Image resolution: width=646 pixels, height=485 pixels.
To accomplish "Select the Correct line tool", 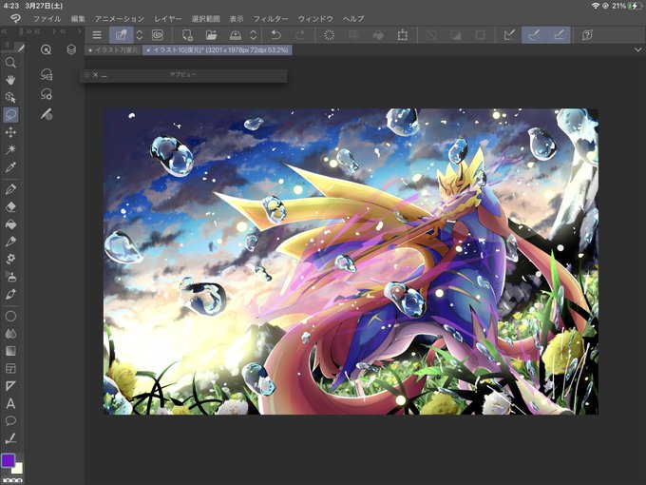I will tap(10, 438).
